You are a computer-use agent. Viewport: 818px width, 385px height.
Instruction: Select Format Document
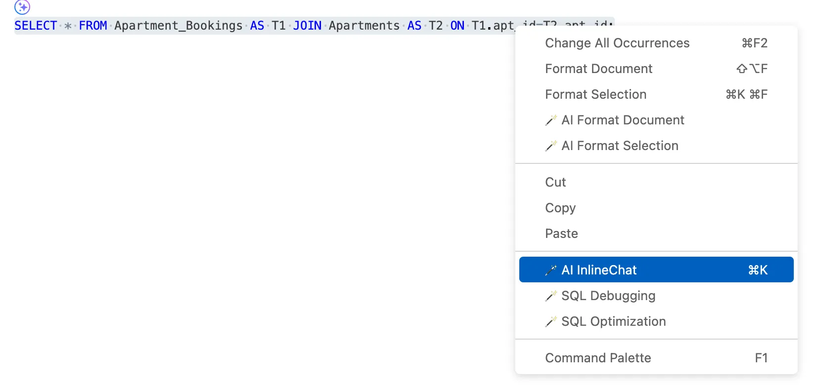pos(598,69)
